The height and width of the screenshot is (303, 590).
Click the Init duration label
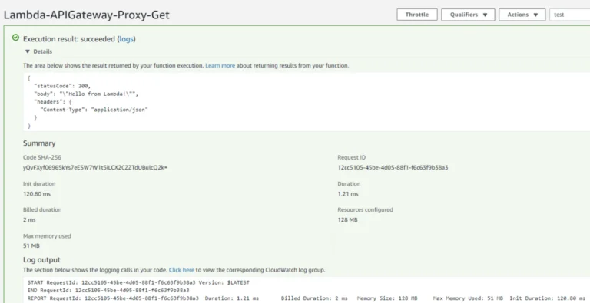pos(39,184)
